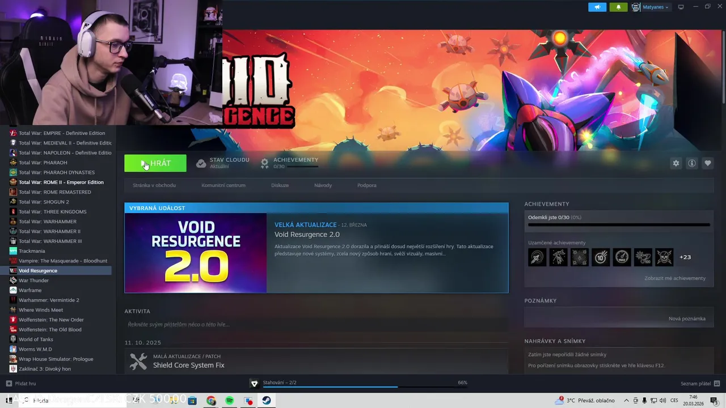Select Wrap House Simulator: Prologue
Image resolution: width=726 pixels, height=408 pixels.
(57, 359)
